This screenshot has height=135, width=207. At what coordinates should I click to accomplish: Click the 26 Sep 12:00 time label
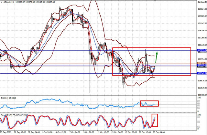(x=20, y=132)
